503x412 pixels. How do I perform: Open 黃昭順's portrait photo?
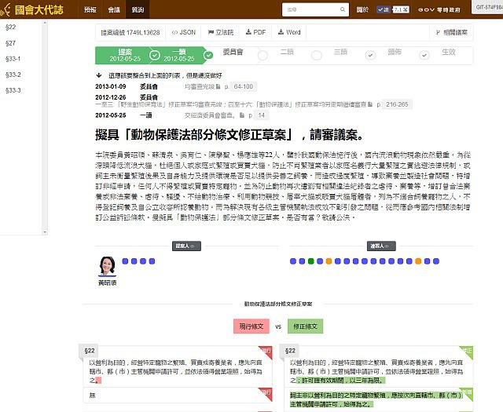[x=108, y=266]
